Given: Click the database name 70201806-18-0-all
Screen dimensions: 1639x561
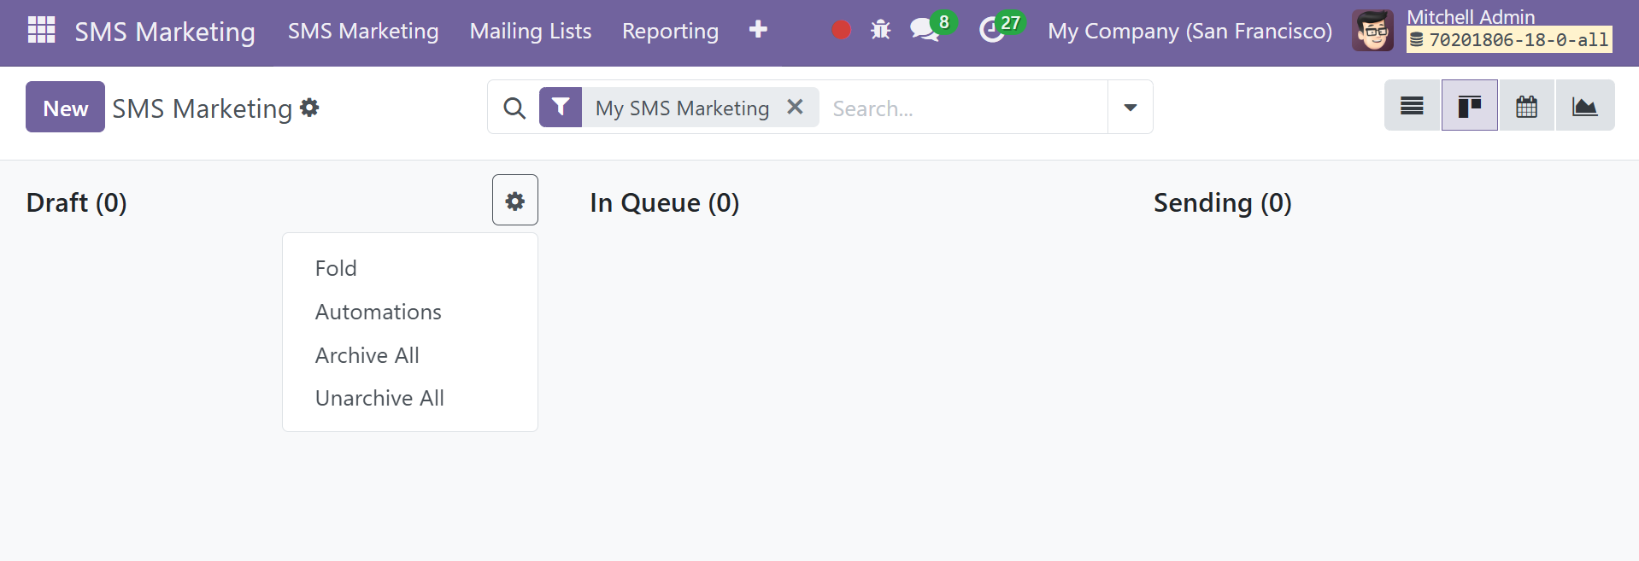Looking at the screenshot, I should coord(1509,40).
